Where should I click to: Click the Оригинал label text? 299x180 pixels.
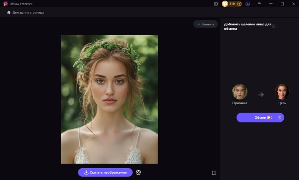[240, 103]
